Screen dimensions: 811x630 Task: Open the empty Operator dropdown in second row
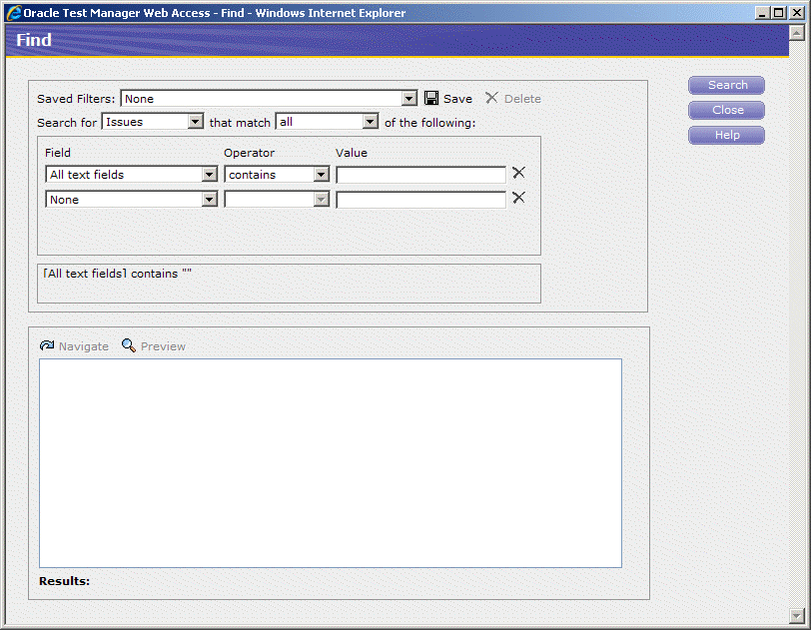(x=322, y=199)
